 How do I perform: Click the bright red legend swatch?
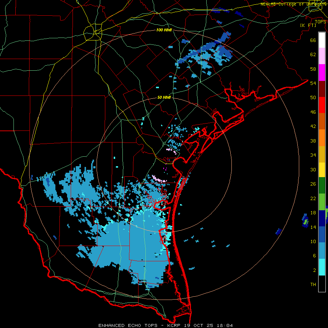click(322, 105)
